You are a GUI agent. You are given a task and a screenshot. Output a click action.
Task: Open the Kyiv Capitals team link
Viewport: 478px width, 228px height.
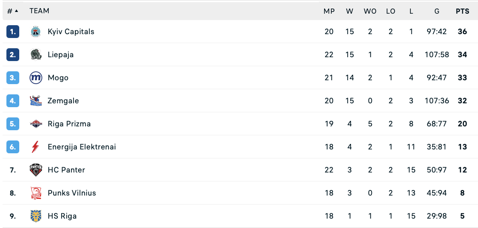coord(71,32)
